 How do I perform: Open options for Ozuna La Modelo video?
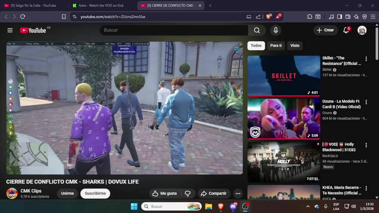tap(366, 102)
